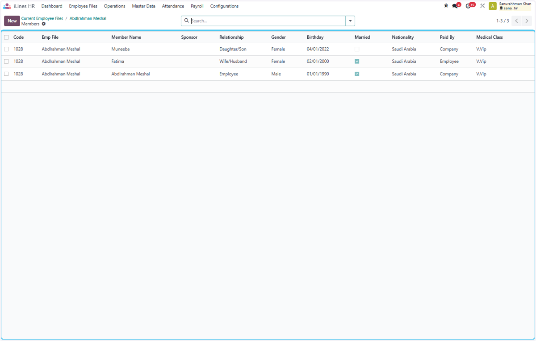Click Paid By Employee in Fatima row
The image size is (536, 341).
449,62
